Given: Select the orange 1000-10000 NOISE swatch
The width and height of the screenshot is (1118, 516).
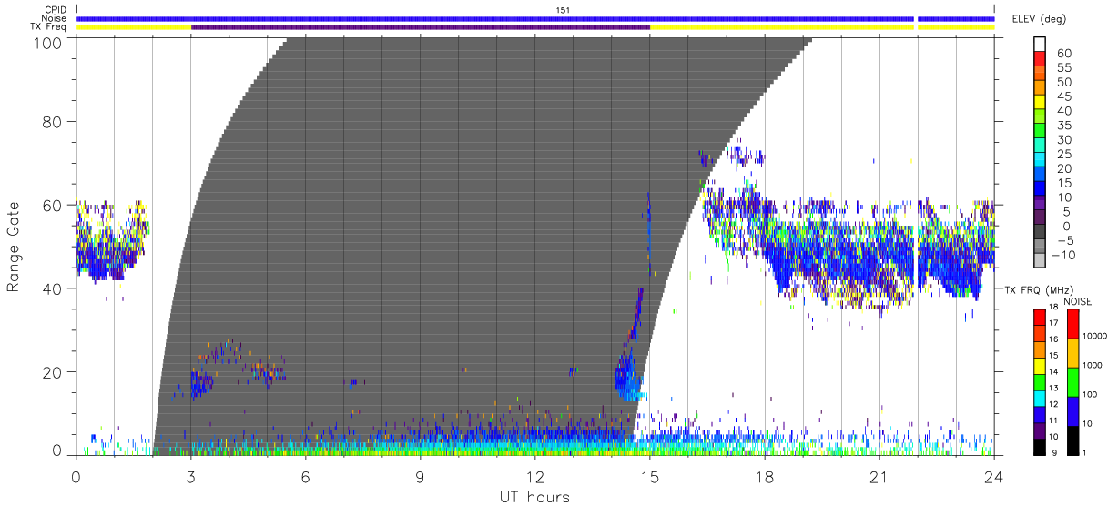Looking at the screenshot, I should (1073, 353).
